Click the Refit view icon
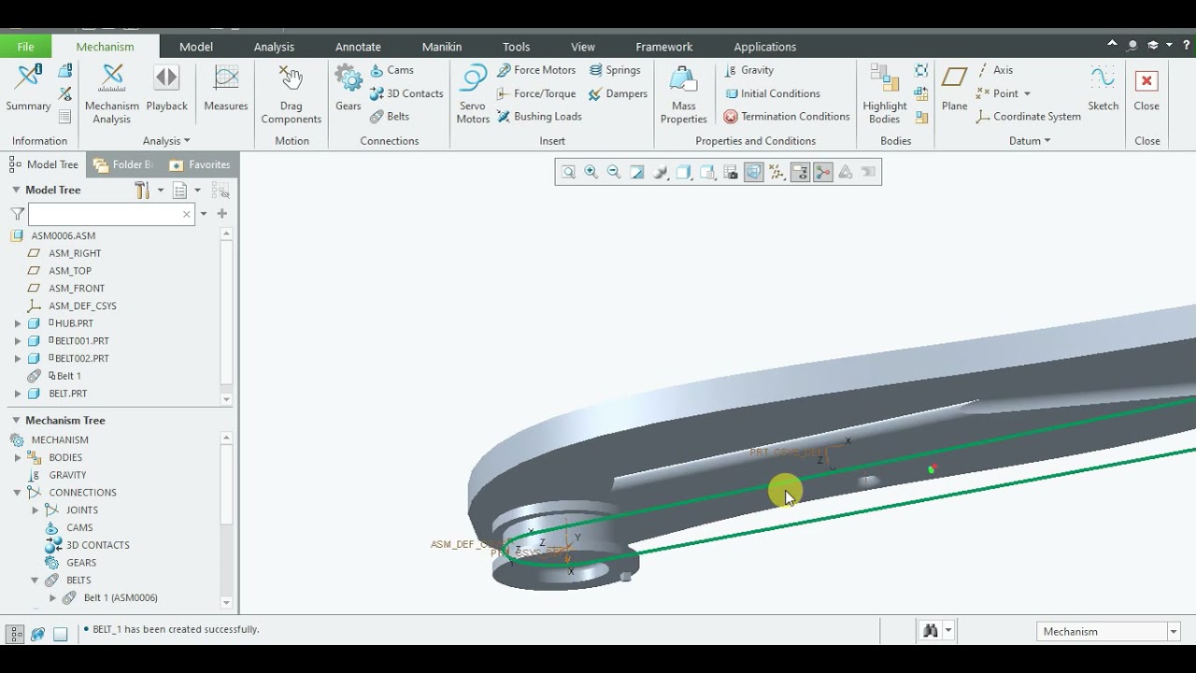Image resolution: width=1196 pixels, height=673 pixels. pos(568,172)
